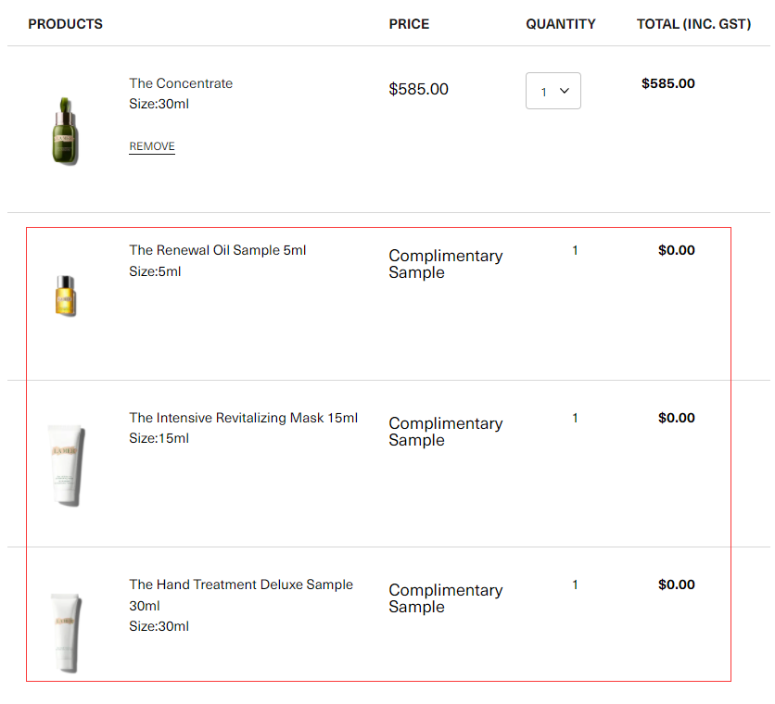The height and width of the screenshot is (704, 775).
Task: Click the $0.00 total for Hand Treatment
Action: click(676, 585)
